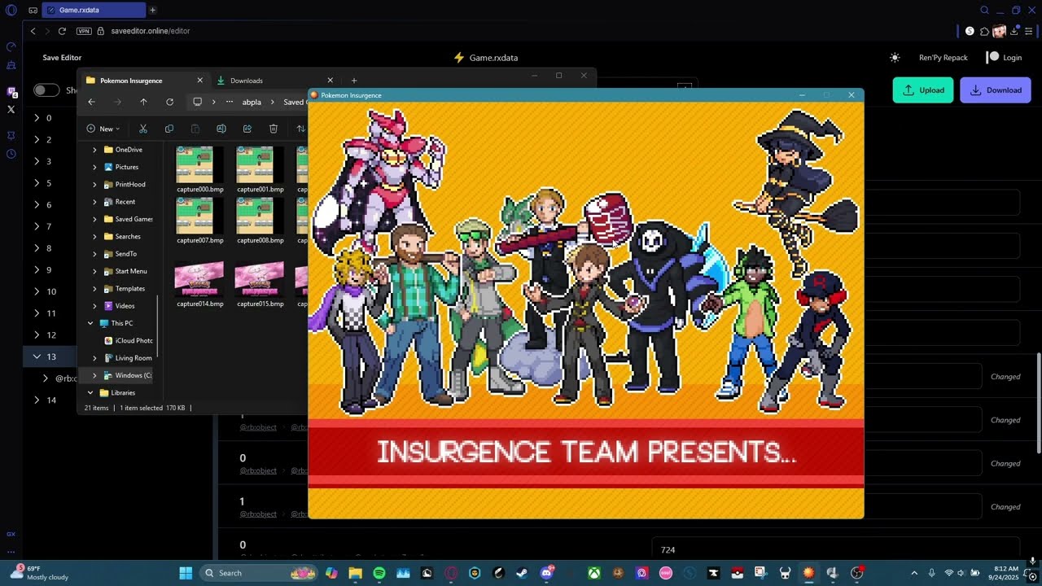Click the Copy icon in File Explorer toolbar
The height and width of the screenshot is (586, 1042).
(x=169, y=129)
